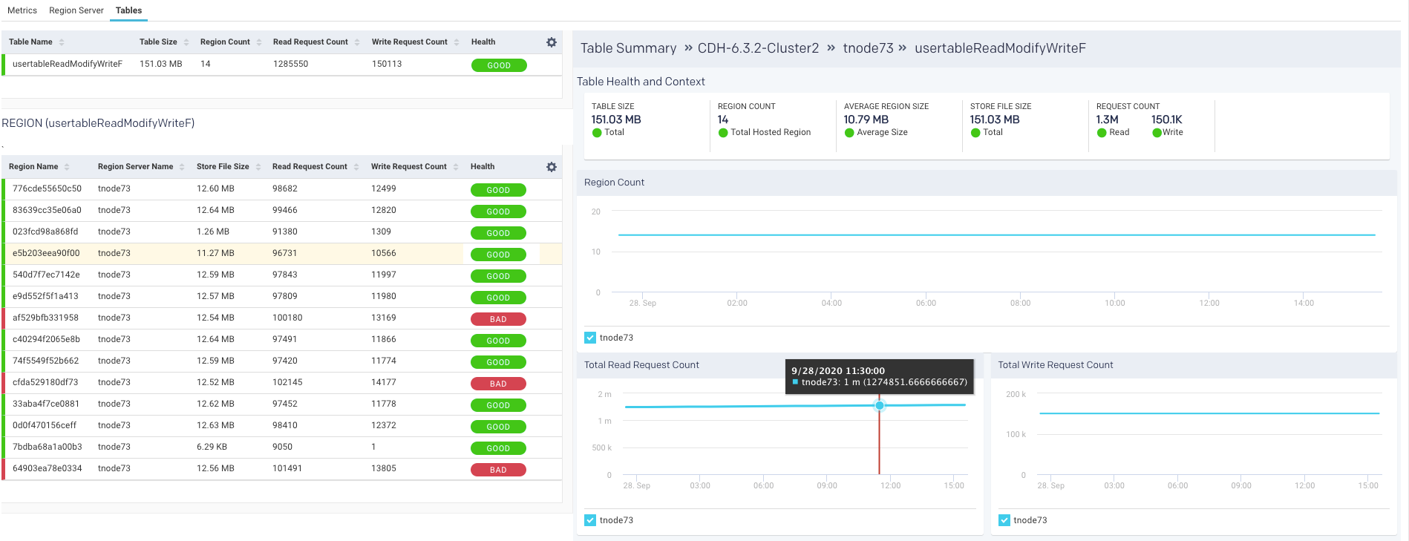Toggle tnode73 checkbox under Total Read Request chart
The image size is (1409, 541).
[x=590, y=520]
